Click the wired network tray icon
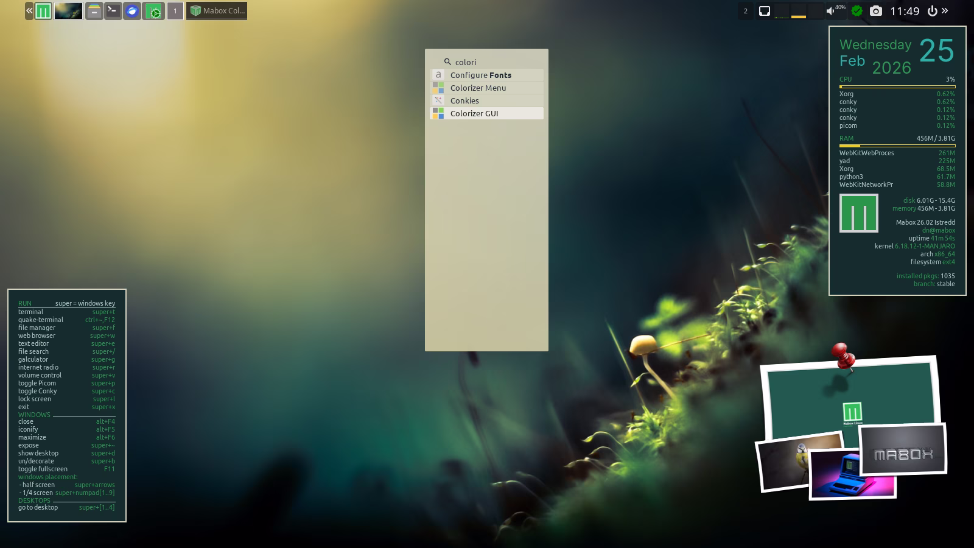Image resolution: width=974 pixels, height=548 pixels. [765, 11]
